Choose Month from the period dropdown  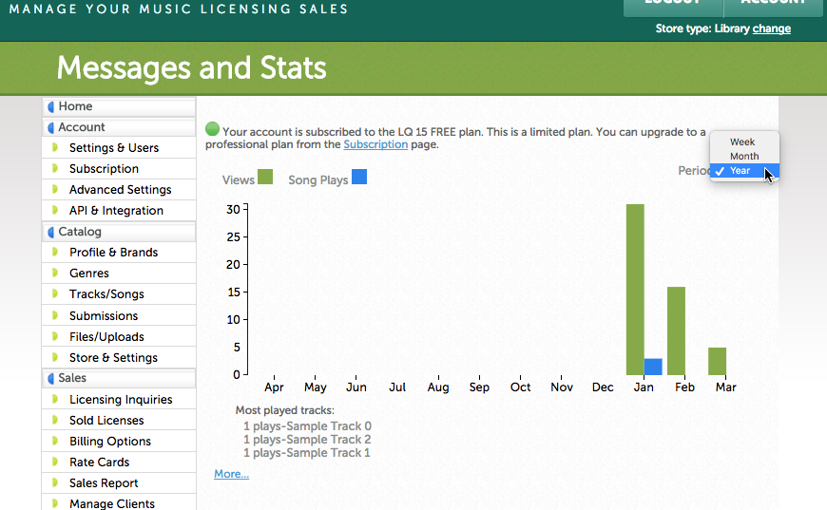[744, 156]
